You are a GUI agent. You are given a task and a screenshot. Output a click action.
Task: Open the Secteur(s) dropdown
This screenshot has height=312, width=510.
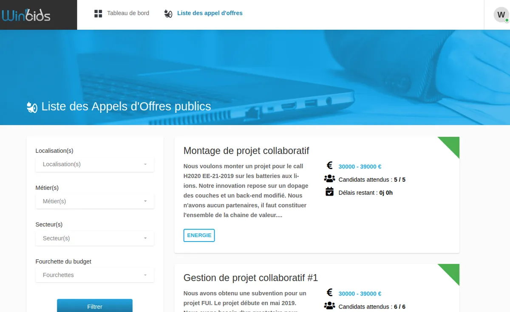(x=95, y=238)
